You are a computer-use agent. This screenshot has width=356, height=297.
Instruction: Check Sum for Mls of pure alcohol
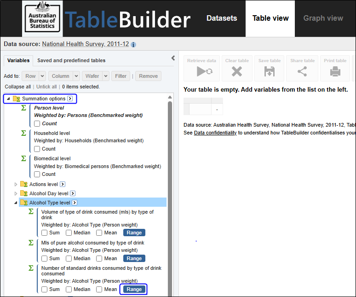point(44,258)
